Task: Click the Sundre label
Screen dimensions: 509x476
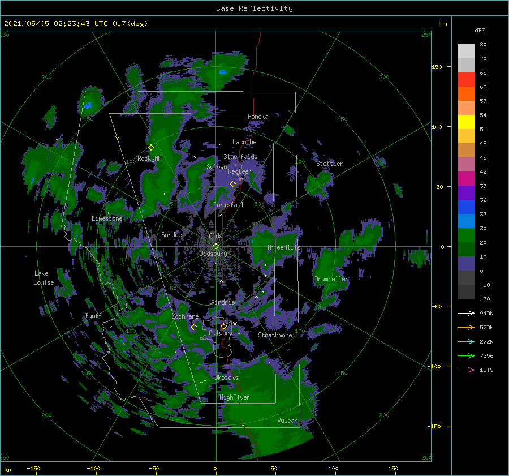Action: click(171, 234)
